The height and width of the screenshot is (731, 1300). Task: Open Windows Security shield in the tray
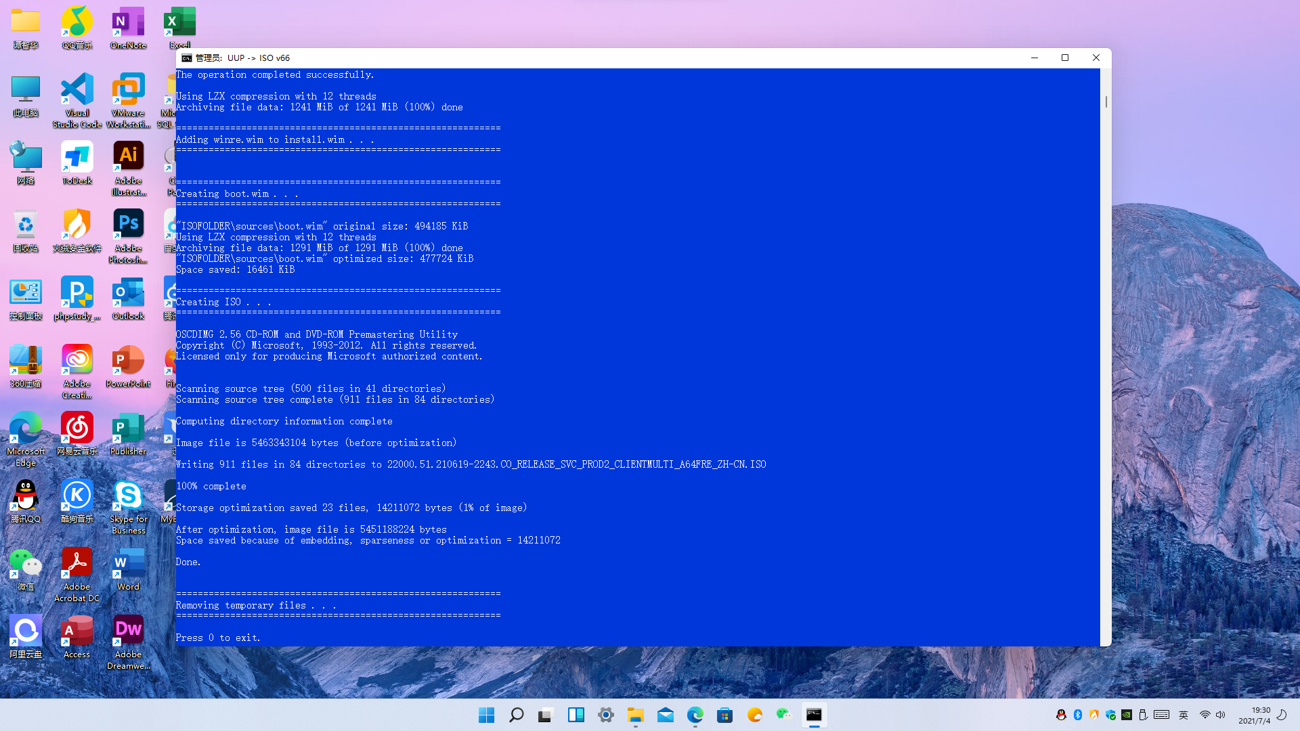(x=1109, y=715)
